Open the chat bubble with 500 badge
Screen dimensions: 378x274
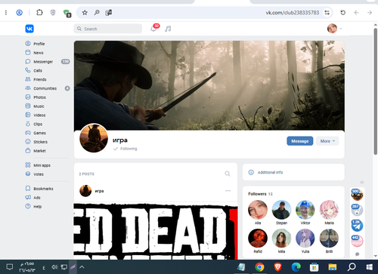(x=357, y=195)
